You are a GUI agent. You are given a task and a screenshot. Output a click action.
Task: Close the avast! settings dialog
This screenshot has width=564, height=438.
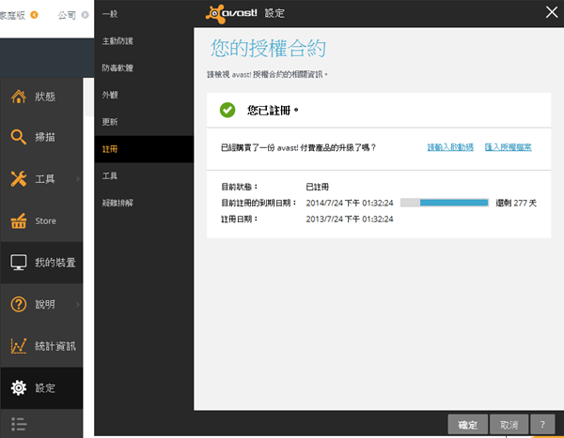(x=552, y=12)
